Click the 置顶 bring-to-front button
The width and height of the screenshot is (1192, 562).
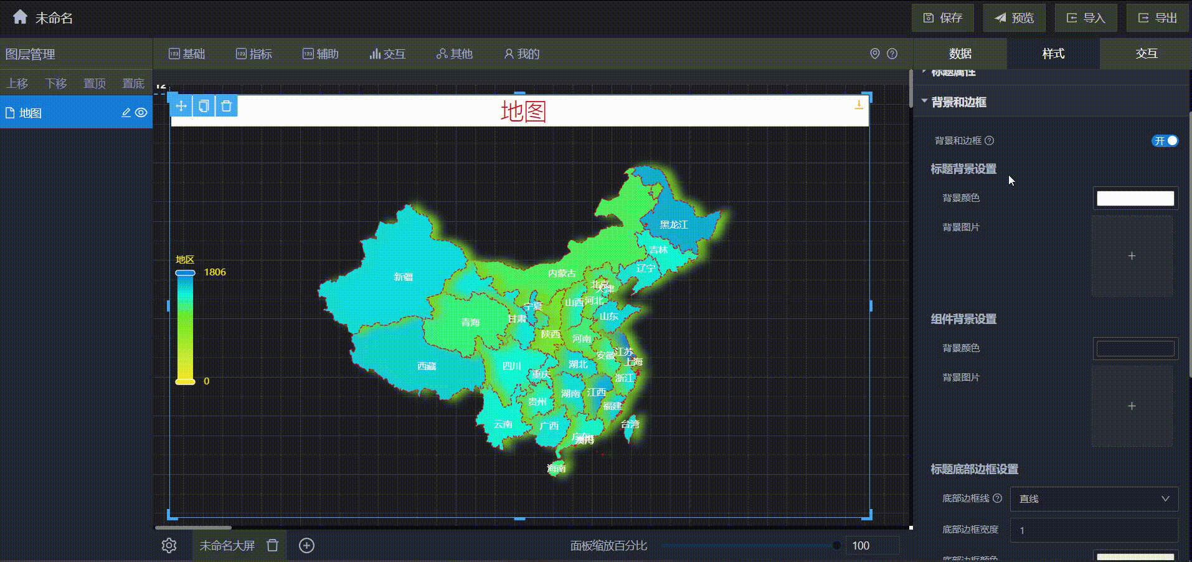[94, 83]
